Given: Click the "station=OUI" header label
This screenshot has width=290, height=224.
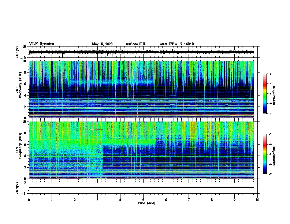Looking at the screenshot, I should click(135, 44).
